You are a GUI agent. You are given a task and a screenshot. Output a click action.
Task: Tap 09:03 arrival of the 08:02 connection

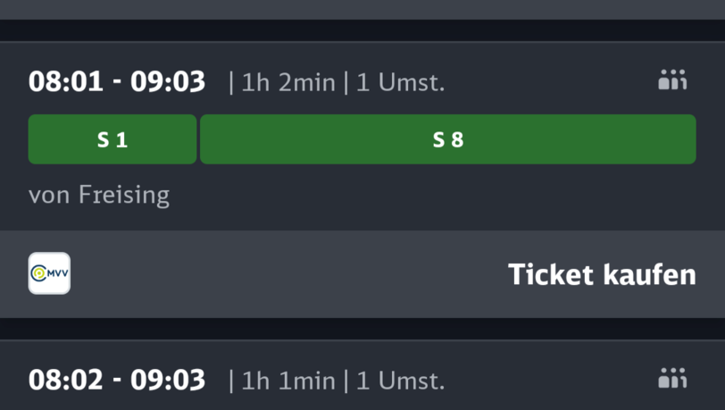tap(168, 380)
